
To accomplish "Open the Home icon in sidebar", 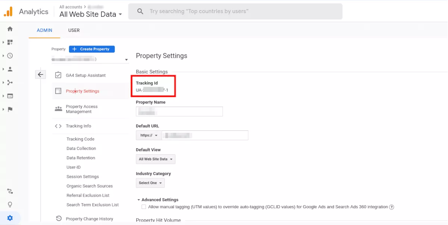I will click(x=10, y=29).
